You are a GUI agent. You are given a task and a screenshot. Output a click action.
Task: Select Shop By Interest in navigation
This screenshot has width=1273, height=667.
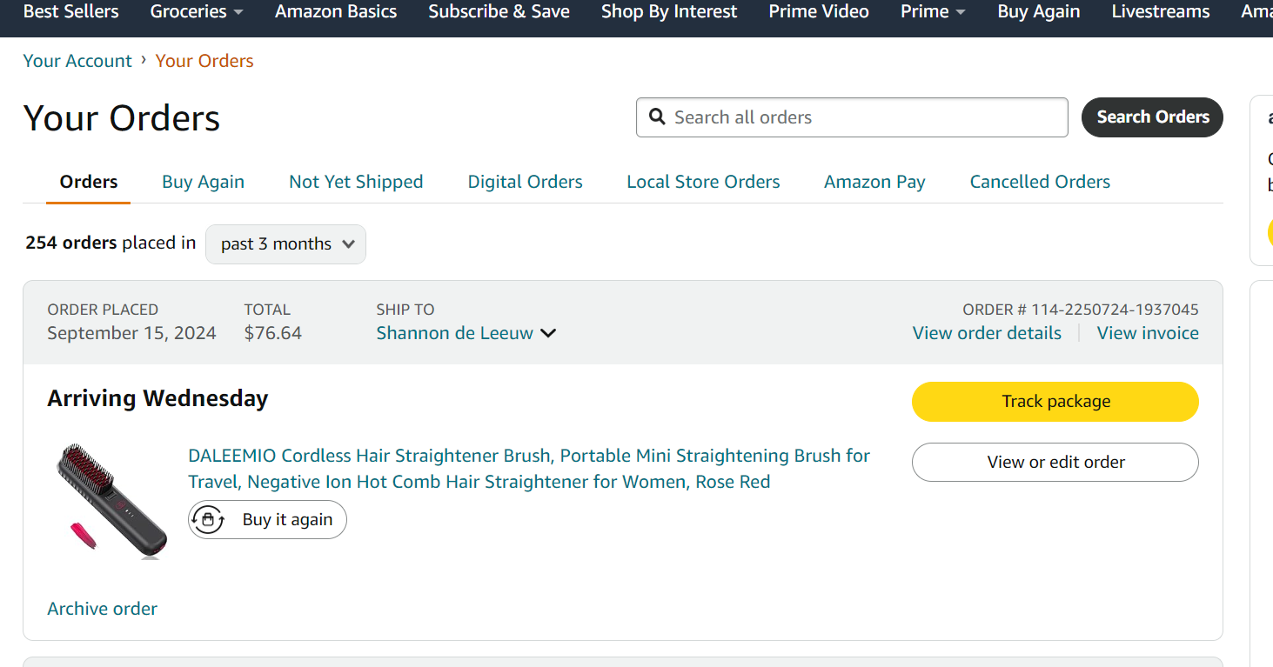click(669, 11)
